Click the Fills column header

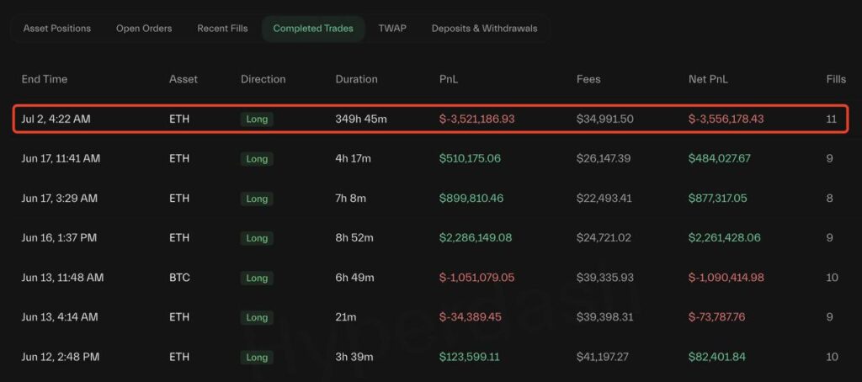[836, 79]
